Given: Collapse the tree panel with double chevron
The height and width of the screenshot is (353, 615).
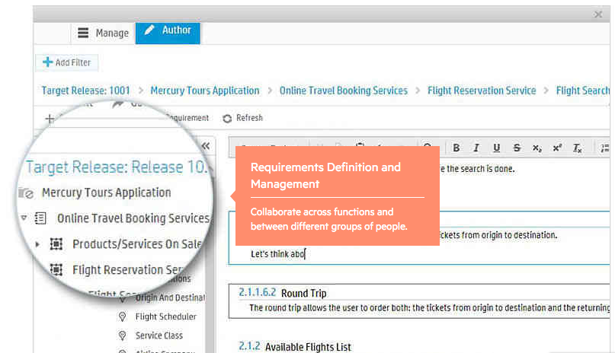Looking at the screenshot, I should (206, 146).
